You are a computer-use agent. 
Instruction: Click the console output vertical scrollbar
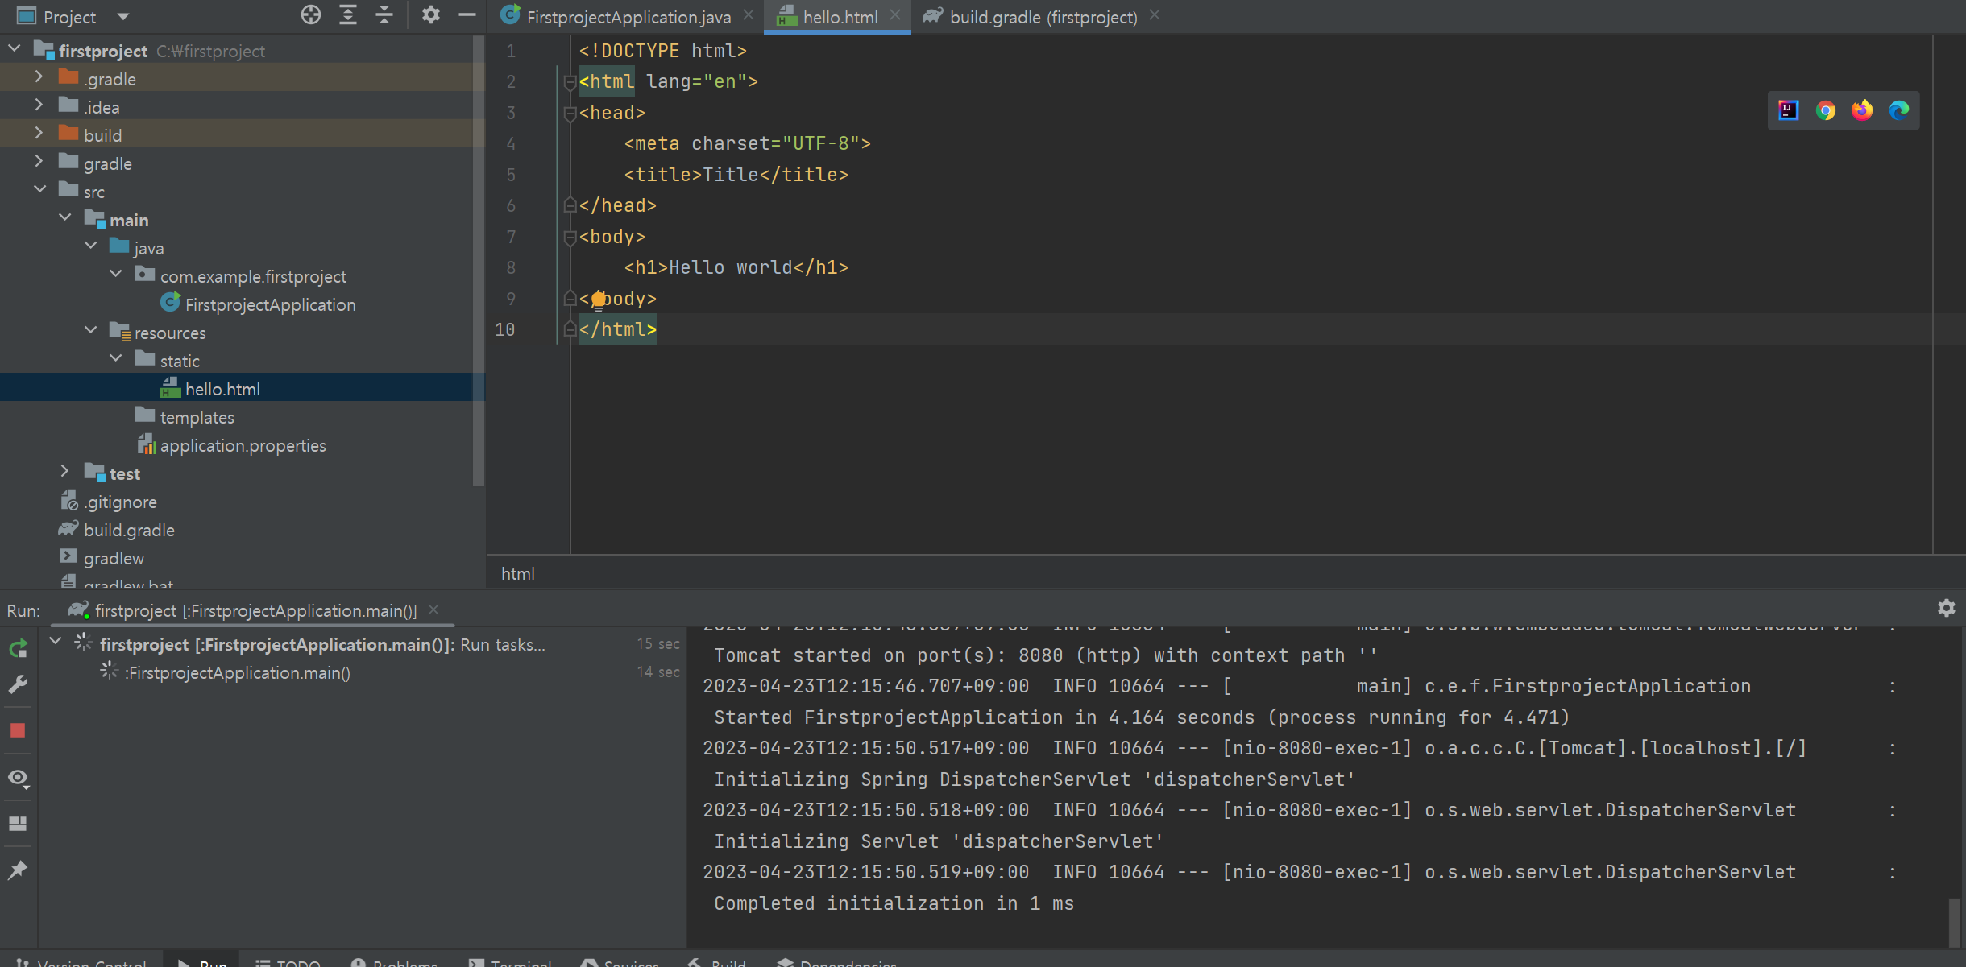(1954, 922)
